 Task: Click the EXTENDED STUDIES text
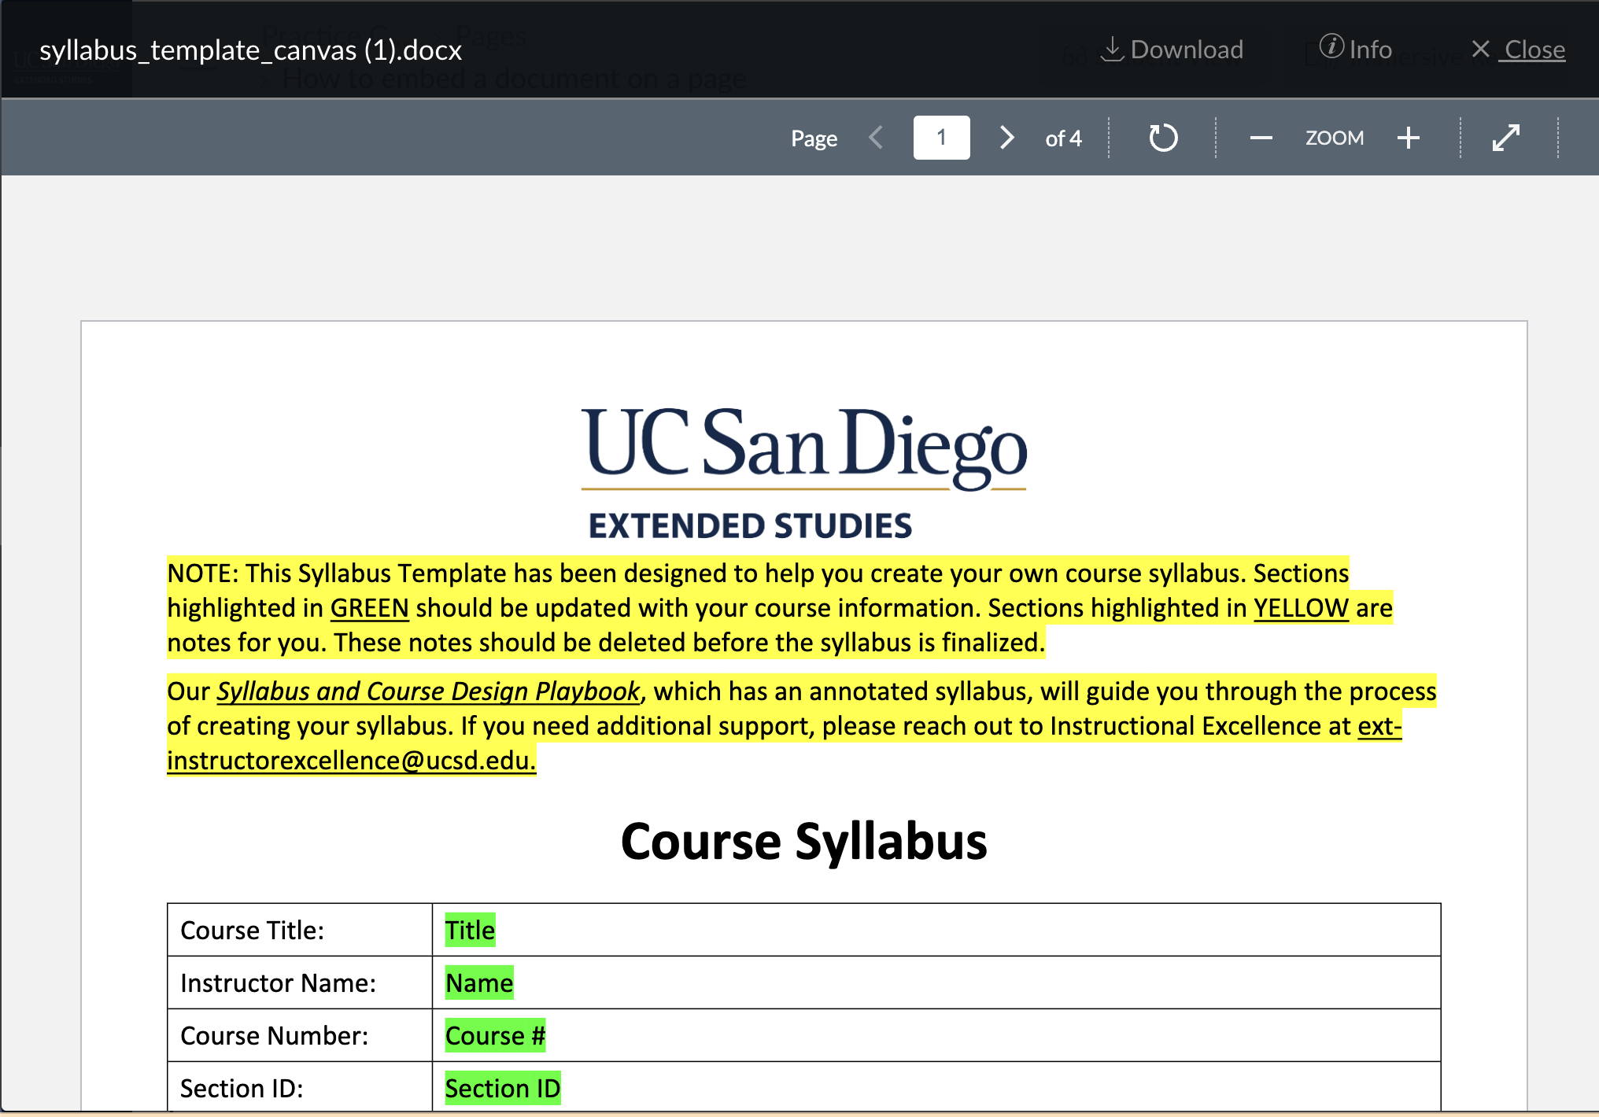tap(750, 525)
